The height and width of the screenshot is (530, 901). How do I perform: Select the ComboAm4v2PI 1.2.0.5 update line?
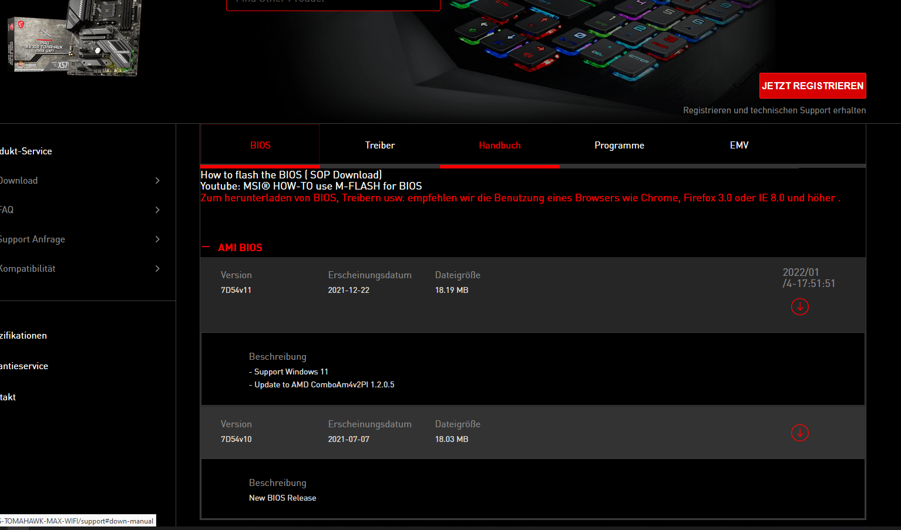[321, 384]
